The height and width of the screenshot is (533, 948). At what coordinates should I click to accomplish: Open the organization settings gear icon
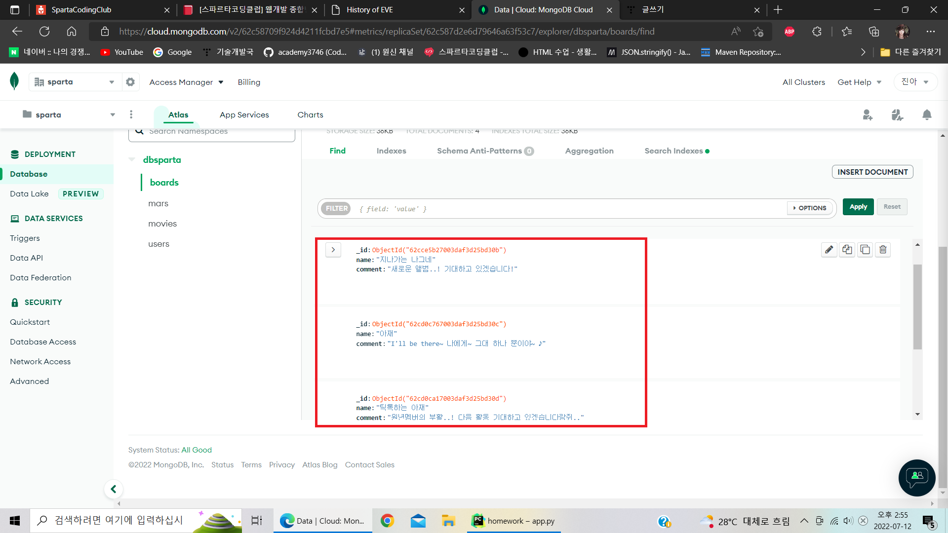point(130,82)
